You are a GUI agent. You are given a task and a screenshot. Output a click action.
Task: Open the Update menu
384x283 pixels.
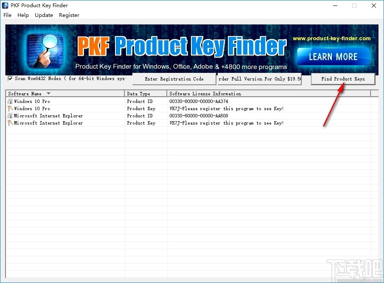point(44,15)
